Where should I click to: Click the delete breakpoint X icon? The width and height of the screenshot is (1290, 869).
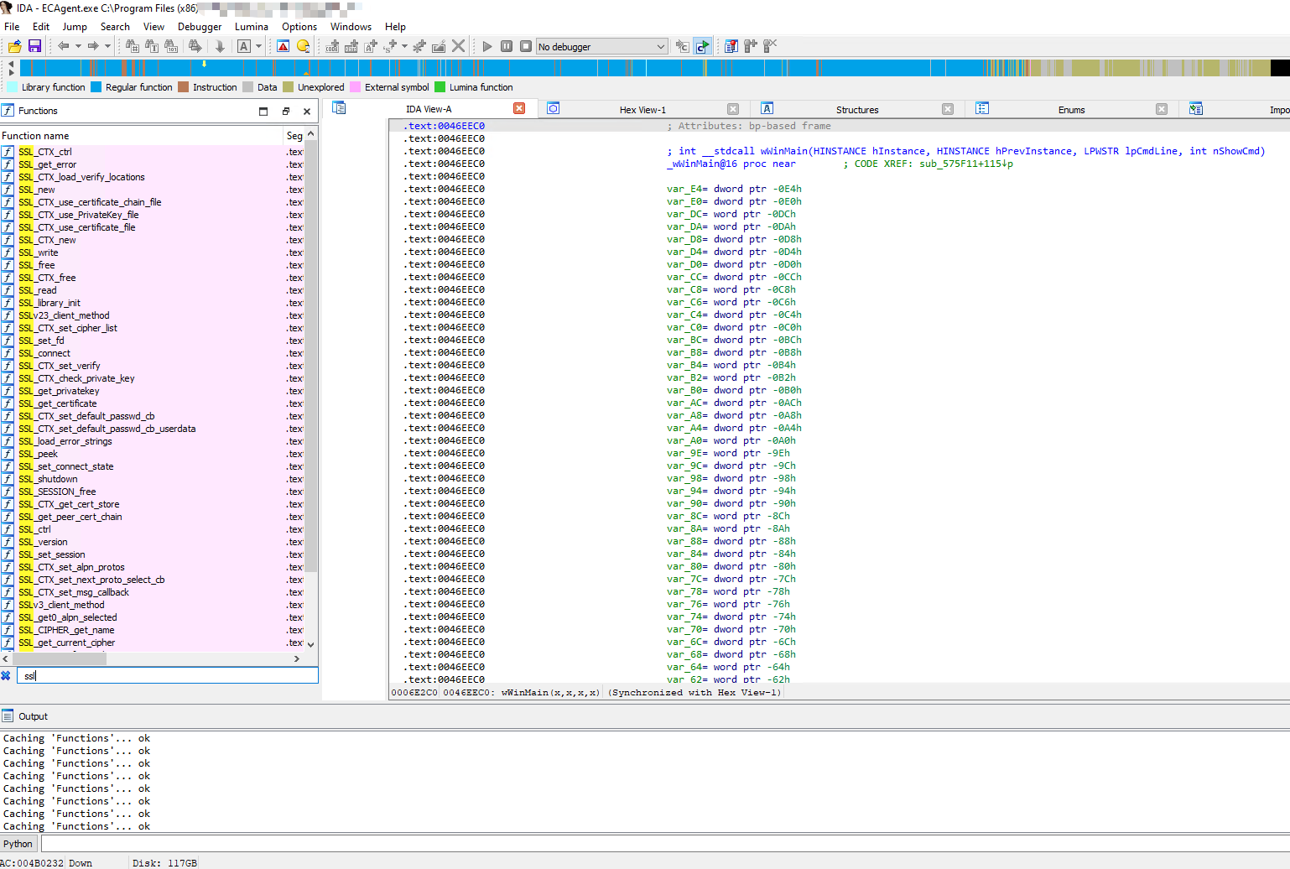click(770, 46)
